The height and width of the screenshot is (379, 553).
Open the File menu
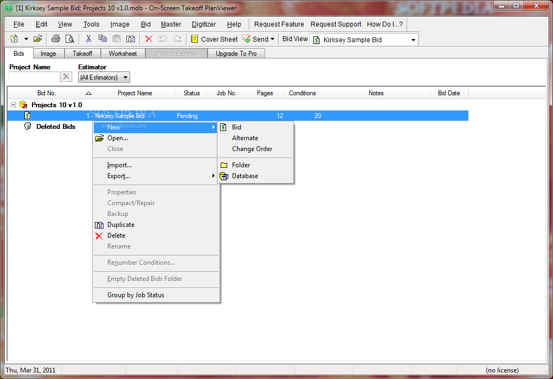18,24
